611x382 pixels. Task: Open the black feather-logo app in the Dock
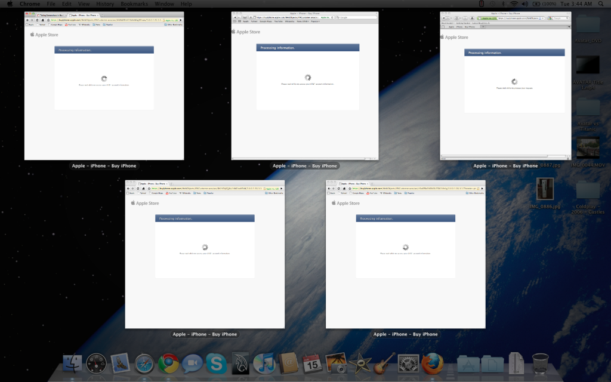tap(240, 363)
